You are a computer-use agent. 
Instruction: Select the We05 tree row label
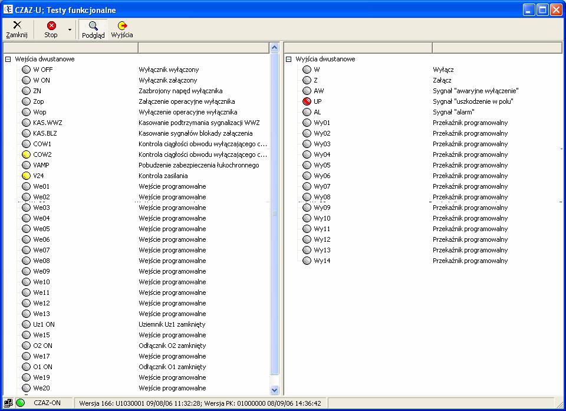coord(41,229)
